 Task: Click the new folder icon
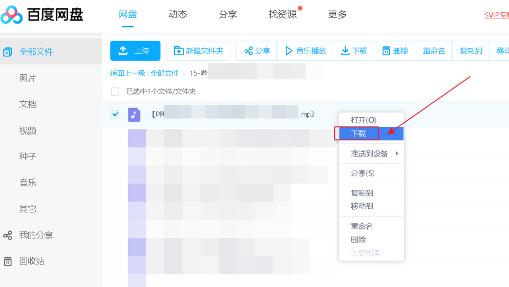(x=179, y=51)
